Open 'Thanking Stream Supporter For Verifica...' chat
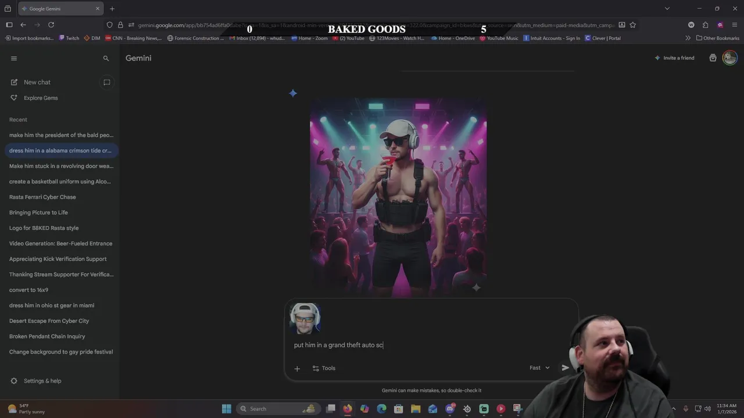The width and height of the screenshot is (744, 418). click(x=61, y=274)
